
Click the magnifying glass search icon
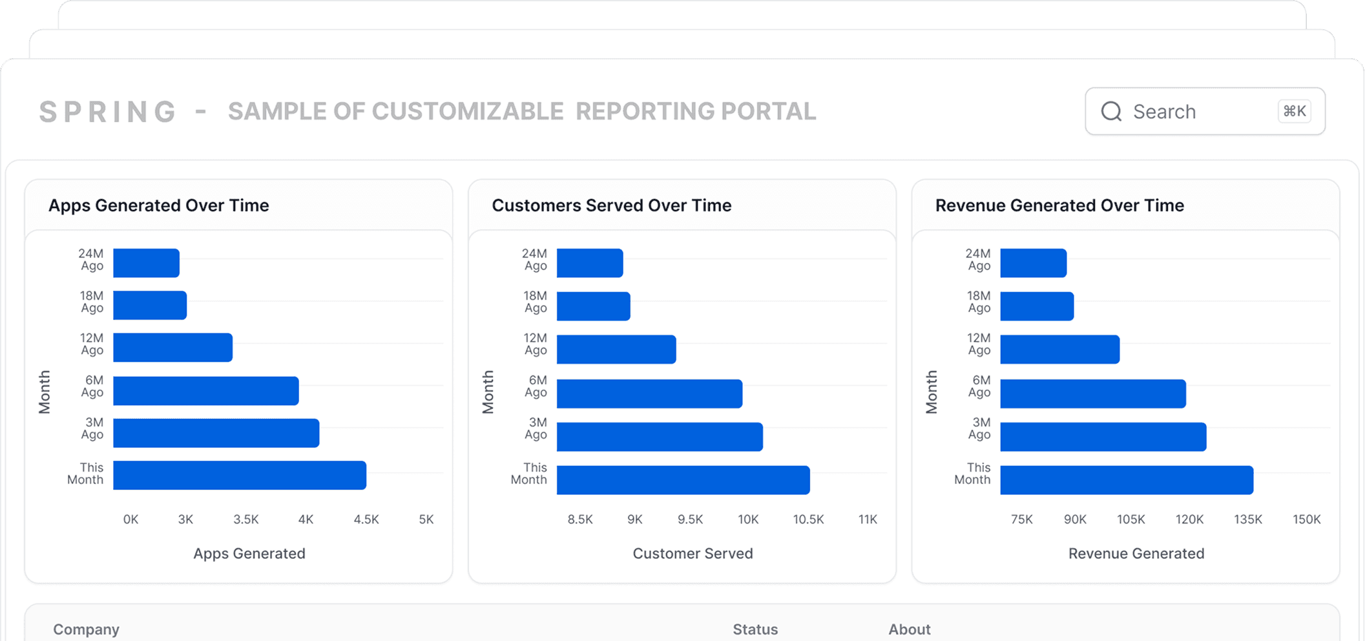click(x=1111, y=111)
